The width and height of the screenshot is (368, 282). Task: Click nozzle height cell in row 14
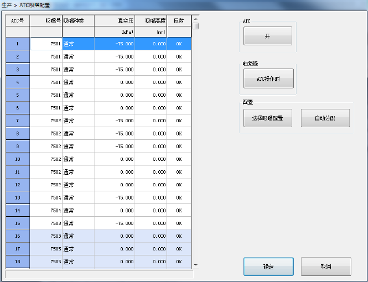[151, 210]
